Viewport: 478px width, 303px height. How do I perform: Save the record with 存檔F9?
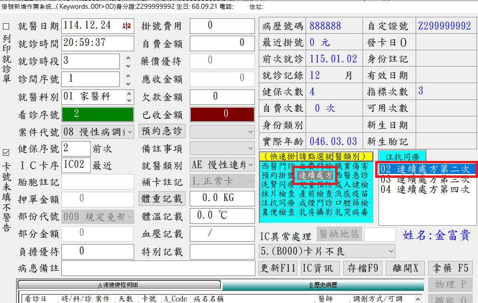(362, 268)
